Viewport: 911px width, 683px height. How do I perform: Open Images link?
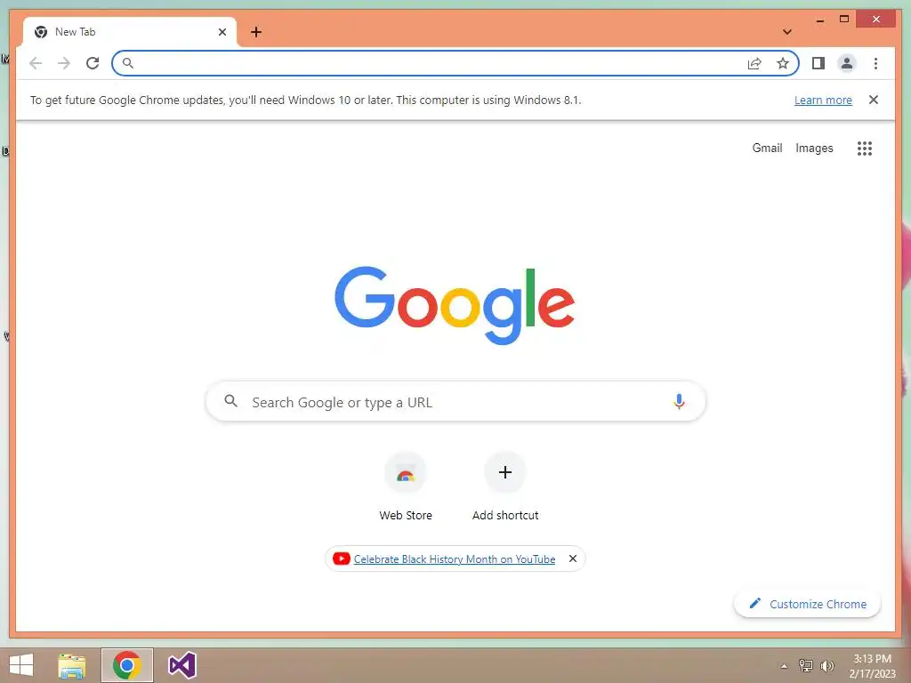(814, 149)
